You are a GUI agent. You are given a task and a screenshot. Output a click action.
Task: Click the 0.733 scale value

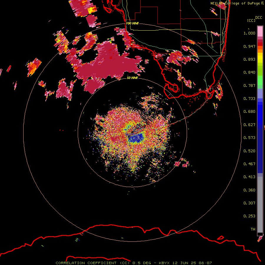click(249, 99)
